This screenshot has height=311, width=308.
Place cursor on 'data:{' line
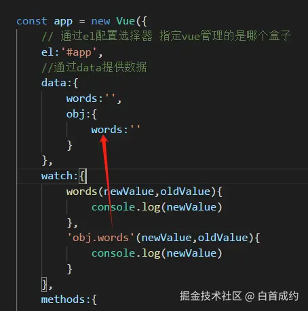click(60, 83)
